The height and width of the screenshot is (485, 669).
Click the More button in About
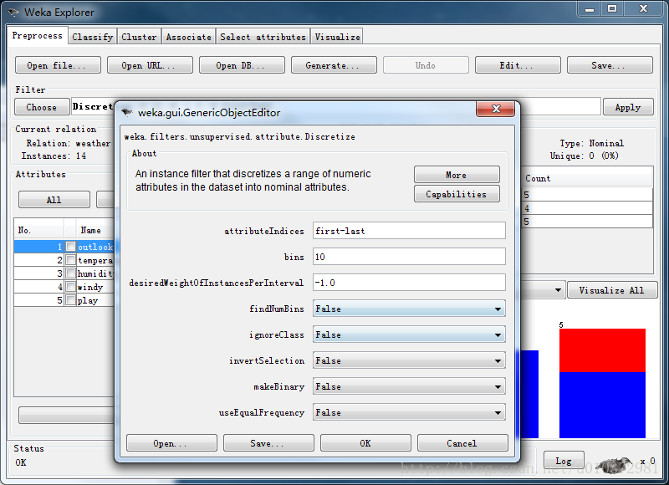(457, 175)
